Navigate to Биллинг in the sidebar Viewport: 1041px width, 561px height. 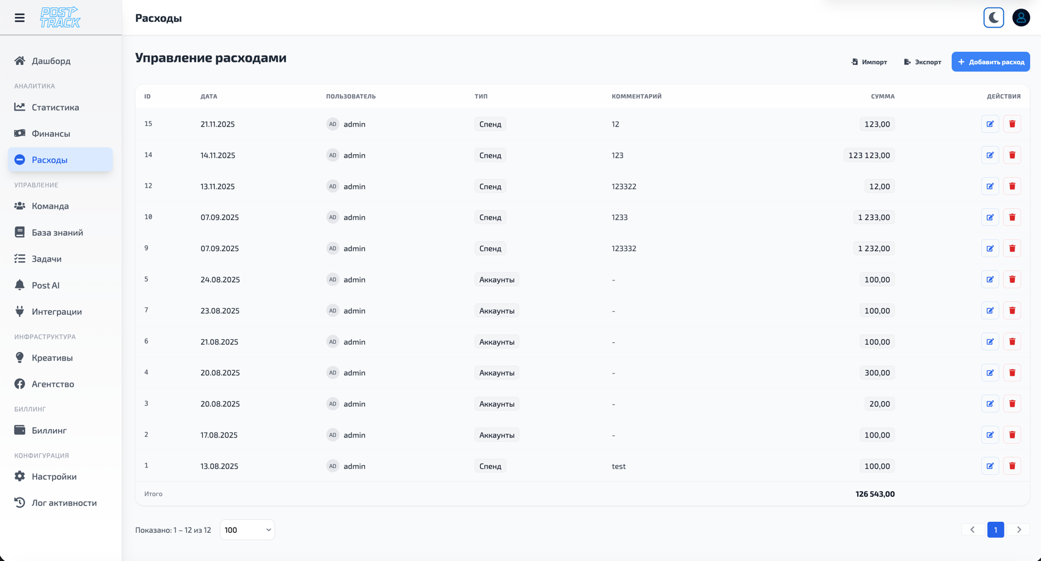49,430
